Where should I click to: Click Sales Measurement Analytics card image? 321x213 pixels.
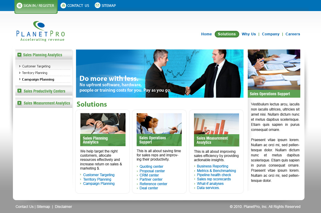tap(217, 130)
